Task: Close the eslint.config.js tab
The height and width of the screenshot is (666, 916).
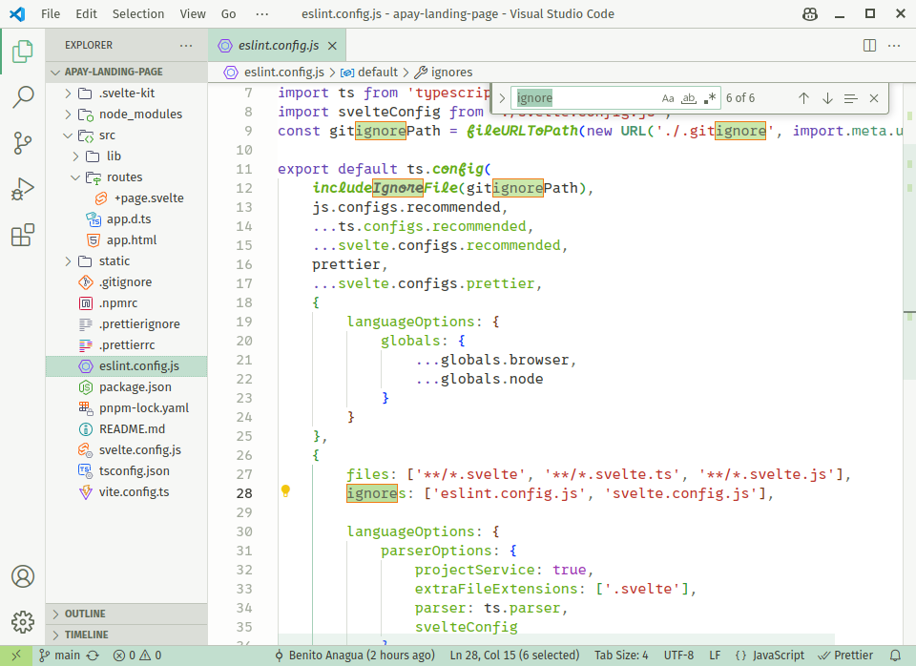Action: pos(332,46)
